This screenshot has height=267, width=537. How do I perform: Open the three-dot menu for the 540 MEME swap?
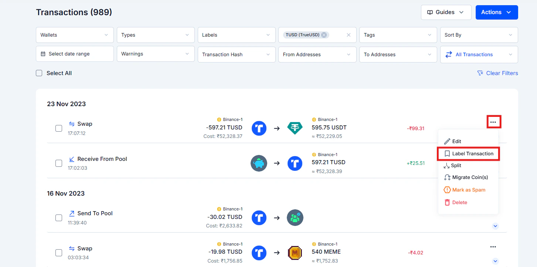click(x=493, y=247)
